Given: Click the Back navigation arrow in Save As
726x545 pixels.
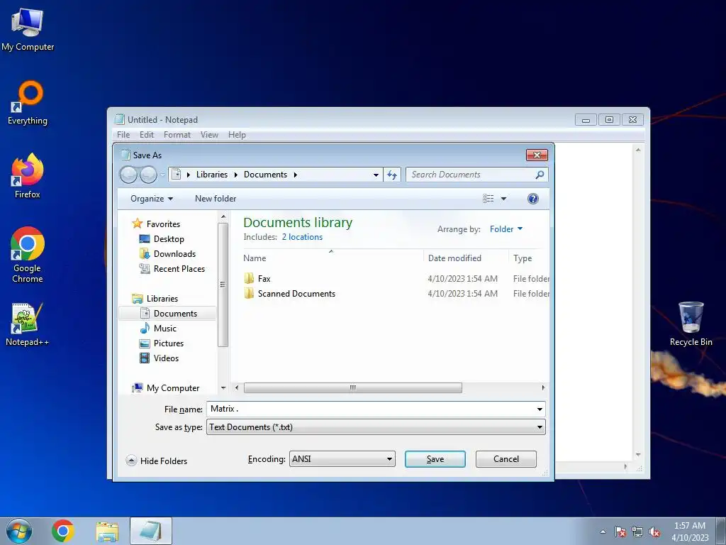Looking at the screenshot, I should point(128,175).
